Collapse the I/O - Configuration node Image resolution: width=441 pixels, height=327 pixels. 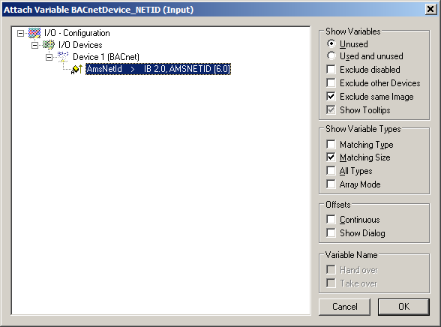20,33
